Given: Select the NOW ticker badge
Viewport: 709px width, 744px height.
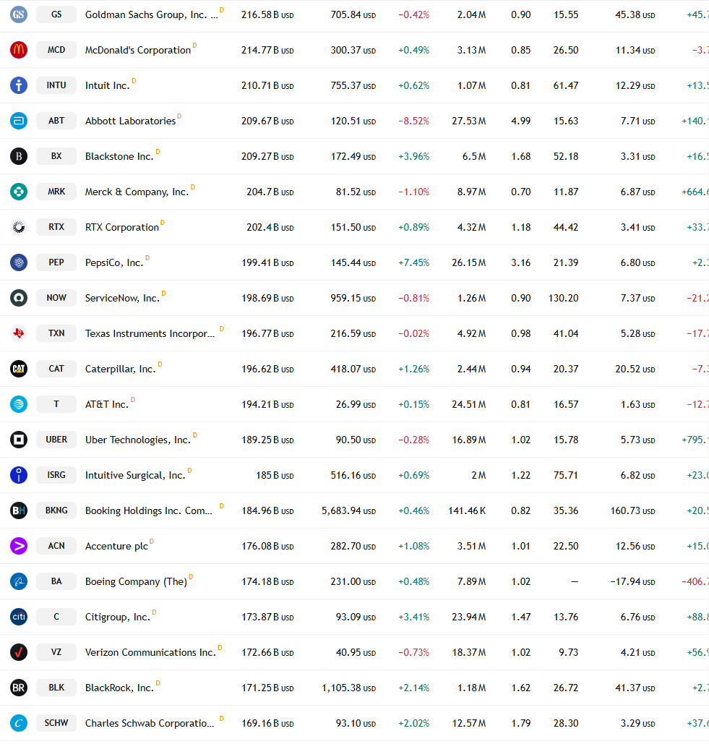Looking at the screenshot, I should 56,298.
